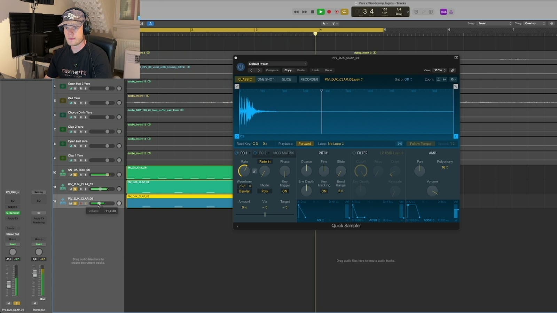Stop playback with the stop button
Viewport: 557px width, 313px height.
(x=313, y=12)
